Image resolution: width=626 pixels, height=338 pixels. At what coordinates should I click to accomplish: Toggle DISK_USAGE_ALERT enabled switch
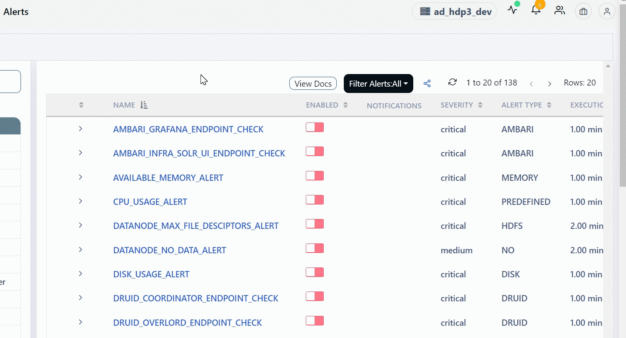[315, 272]
